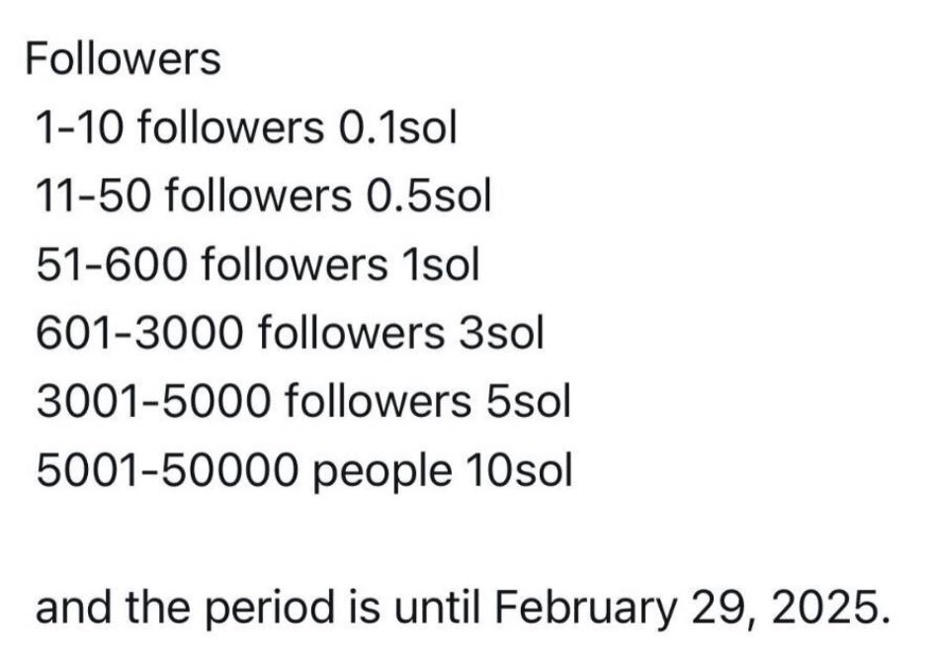
Task: Select the "1-10 followers 0.1sol" line
Action: [246, 126]
